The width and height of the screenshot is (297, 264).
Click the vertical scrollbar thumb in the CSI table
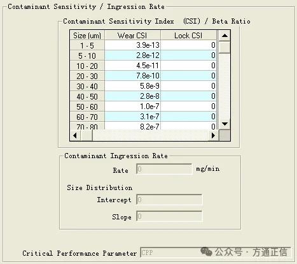[224, 47]
